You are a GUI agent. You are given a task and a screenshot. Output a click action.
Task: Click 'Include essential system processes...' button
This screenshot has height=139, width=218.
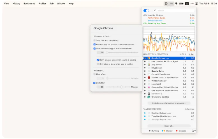tap(169, 103)
